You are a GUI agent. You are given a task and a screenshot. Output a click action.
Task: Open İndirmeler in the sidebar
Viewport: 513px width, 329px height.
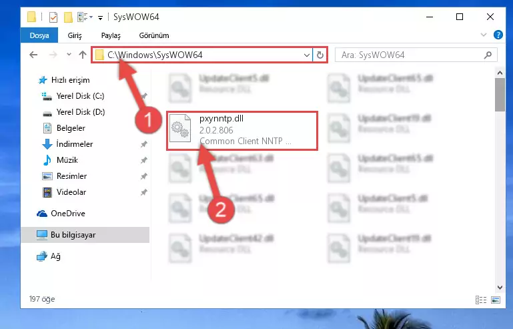tap(74, 144)
